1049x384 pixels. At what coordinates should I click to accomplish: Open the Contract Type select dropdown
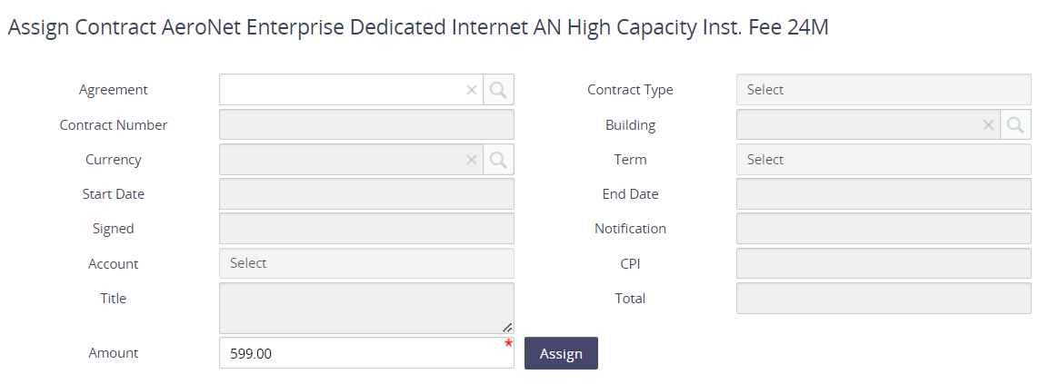pyautogui.click(x=884, y=90)
